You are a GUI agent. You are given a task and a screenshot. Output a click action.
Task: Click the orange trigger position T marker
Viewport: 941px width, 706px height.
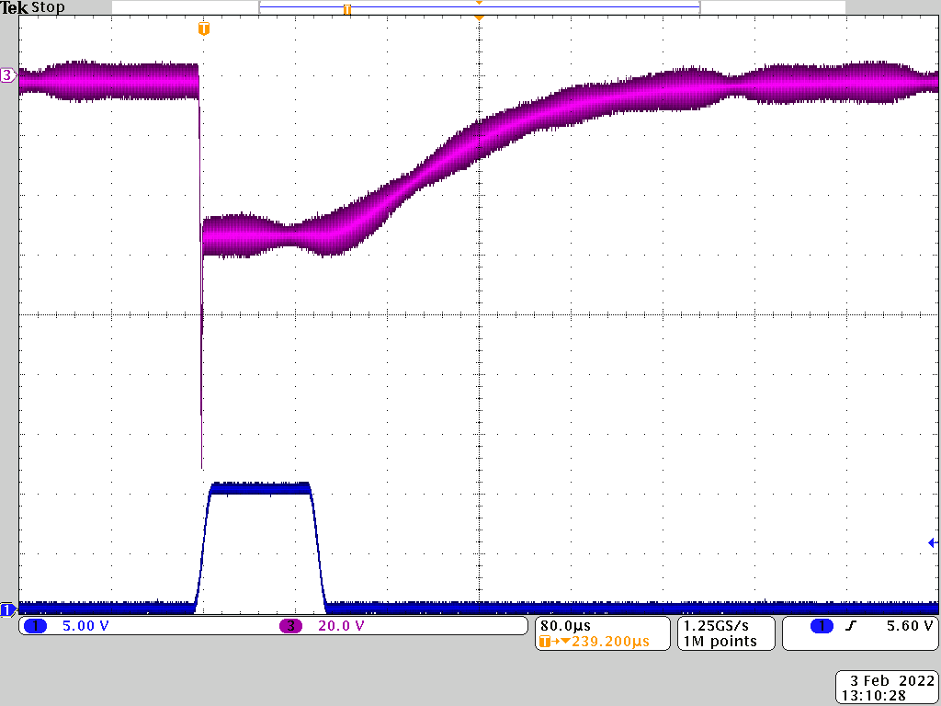[x=204, y=28]
